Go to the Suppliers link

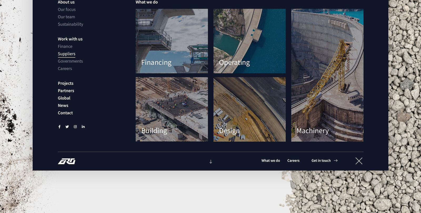click(x=67, y=54)
